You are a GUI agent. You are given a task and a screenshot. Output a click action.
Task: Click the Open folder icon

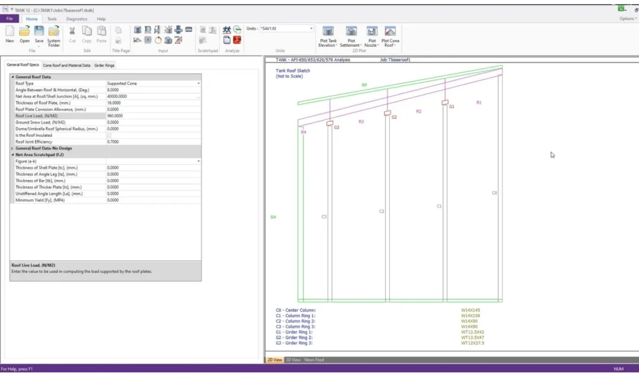[x=24, y=32]
